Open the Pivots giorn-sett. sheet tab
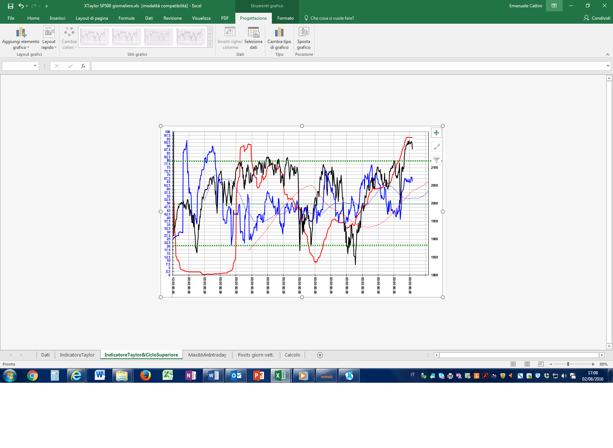The height and width of the screenshot is (448, 613). (x=256, y=355)
